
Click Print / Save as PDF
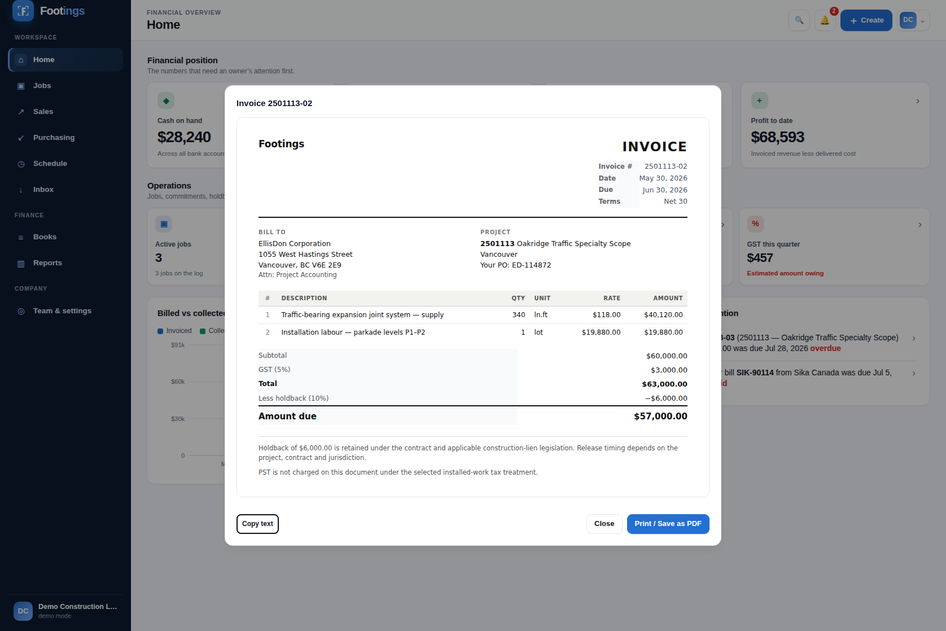668,524
